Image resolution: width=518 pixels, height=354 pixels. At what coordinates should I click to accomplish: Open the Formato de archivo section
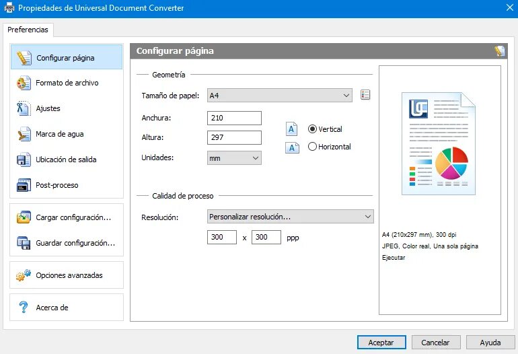point(67,83)
